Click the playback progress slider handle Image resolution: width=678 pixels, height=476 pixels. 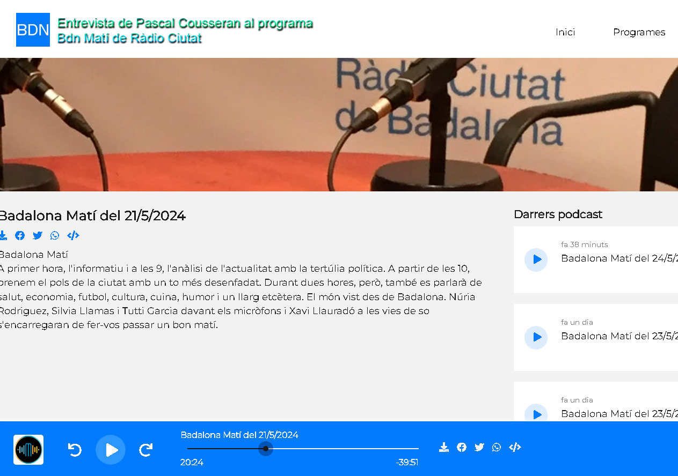(x=266, y=449)
